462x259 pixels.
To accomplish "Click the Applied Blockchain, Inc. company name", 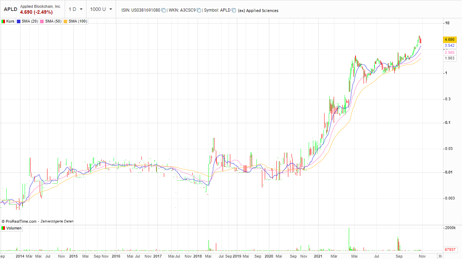I will tap(40, 6).
